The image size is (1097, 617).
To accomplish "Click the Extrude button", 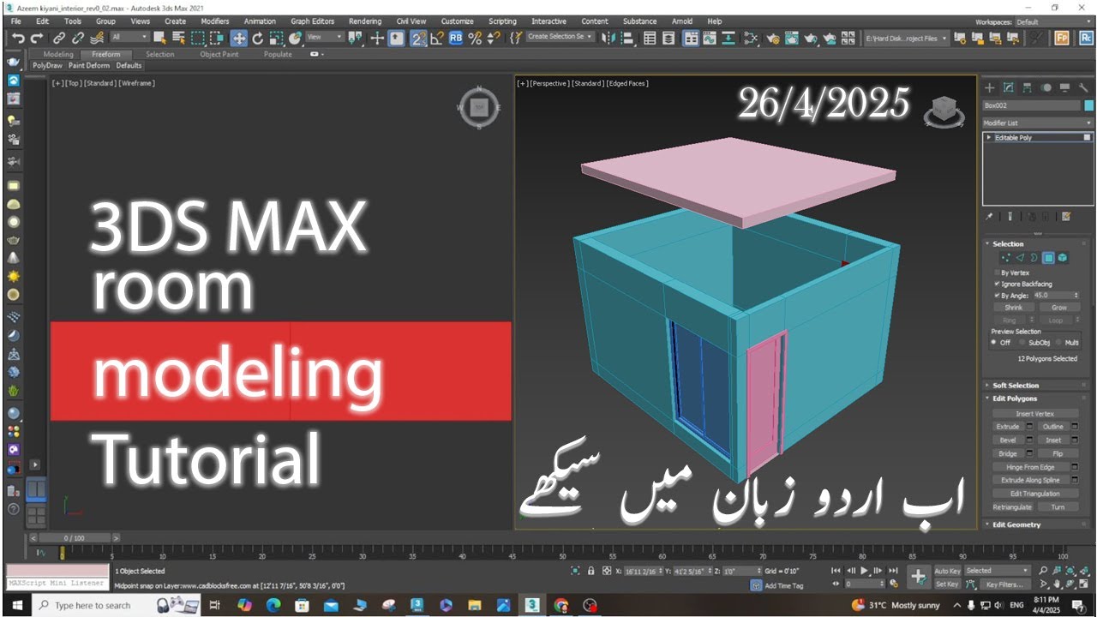I will (1008, 427).
